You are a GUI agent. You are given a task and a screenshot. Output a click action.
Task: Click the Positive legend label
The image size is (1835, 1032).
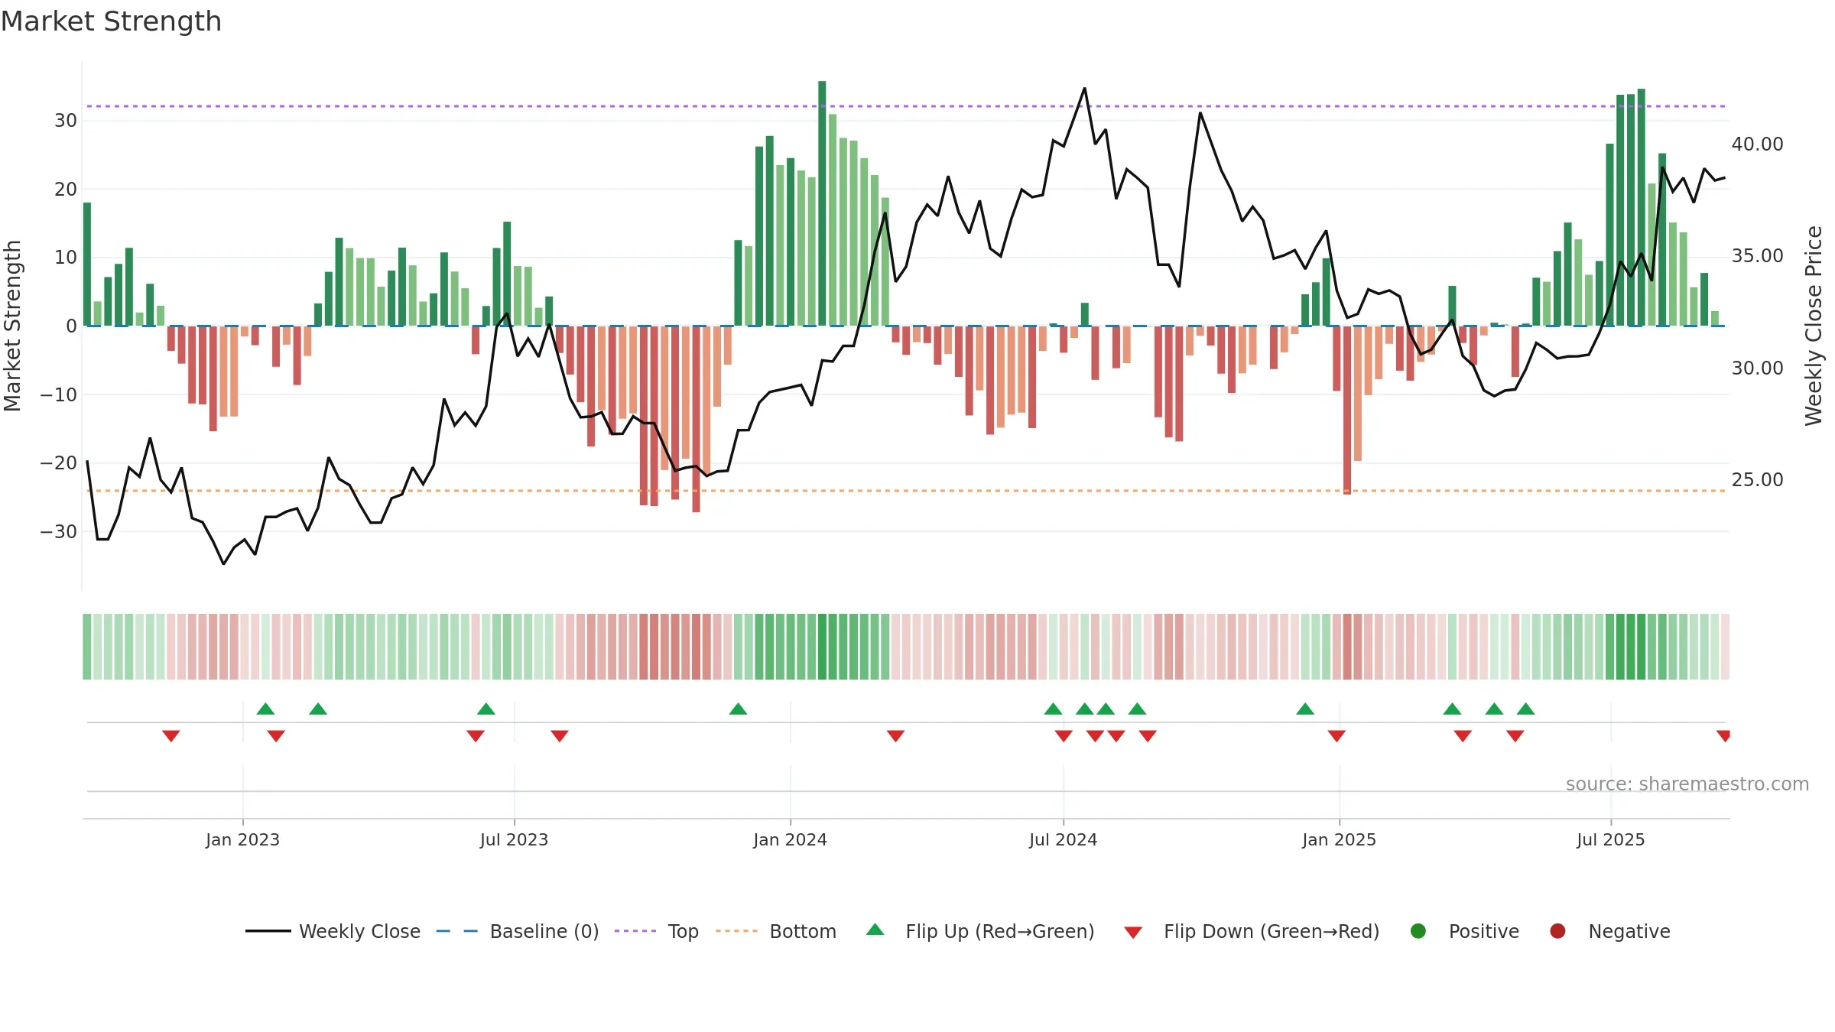coord(1484,931)
